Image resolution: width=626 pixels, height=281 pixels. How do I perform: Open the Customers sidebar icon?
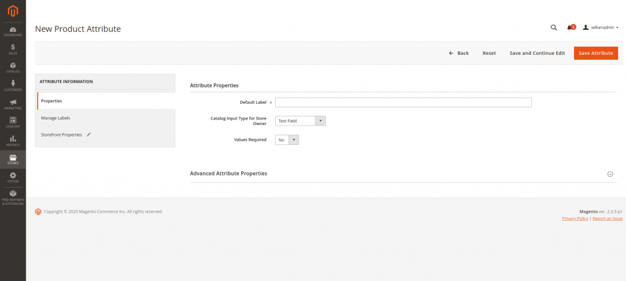pos(13,85)
